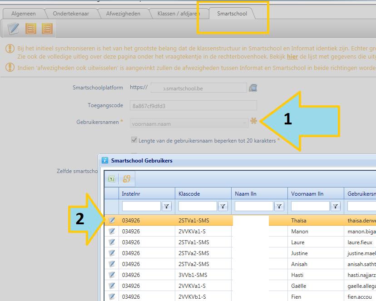Click the icon beside the Smartschoolplatform field
Image resolution: width=376 pixels, height=301 pixels.
(253, 88)
